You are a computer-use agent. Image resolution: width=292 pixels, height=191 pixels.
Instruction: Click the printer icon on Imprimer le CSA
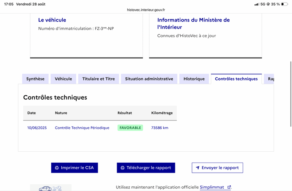point(57,168)
